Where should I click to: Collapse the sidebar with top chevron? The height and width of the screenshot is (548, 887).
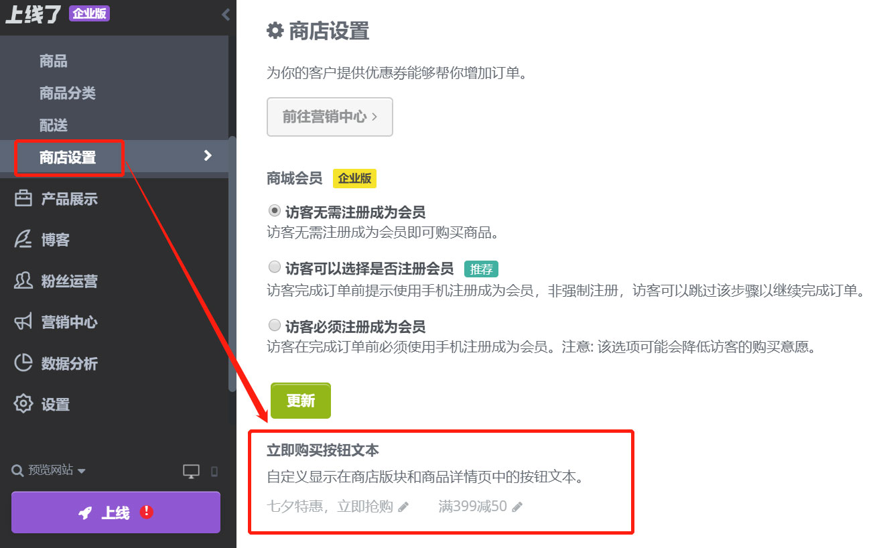225,13
